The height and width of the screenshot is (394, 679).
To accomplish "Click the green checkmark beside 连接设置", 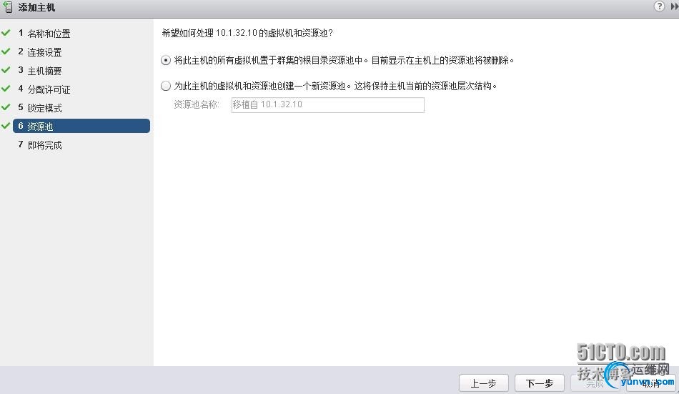I will (x=6, y=51).
